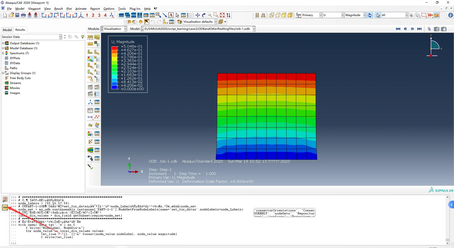Toggle perspective view on
This screenshot has width=454, height=248.
263,15
